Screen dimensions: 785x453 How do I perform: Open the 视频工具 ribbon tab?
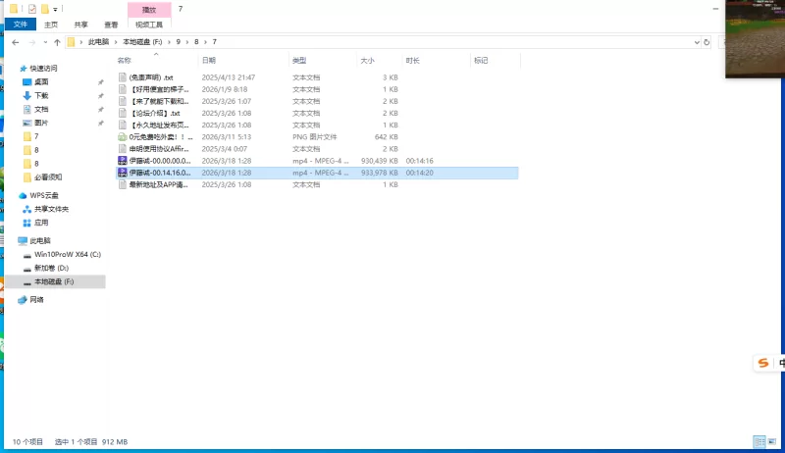point(148,25)
